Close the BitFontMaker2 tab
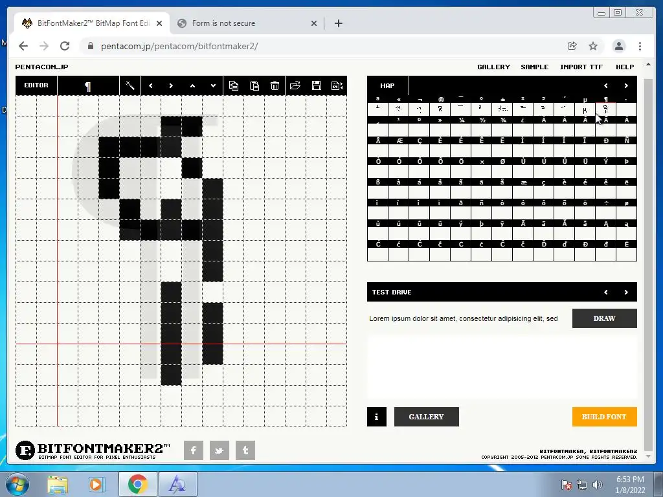The width and height of the screenshot is (663, 497). (x=159, y=23)
